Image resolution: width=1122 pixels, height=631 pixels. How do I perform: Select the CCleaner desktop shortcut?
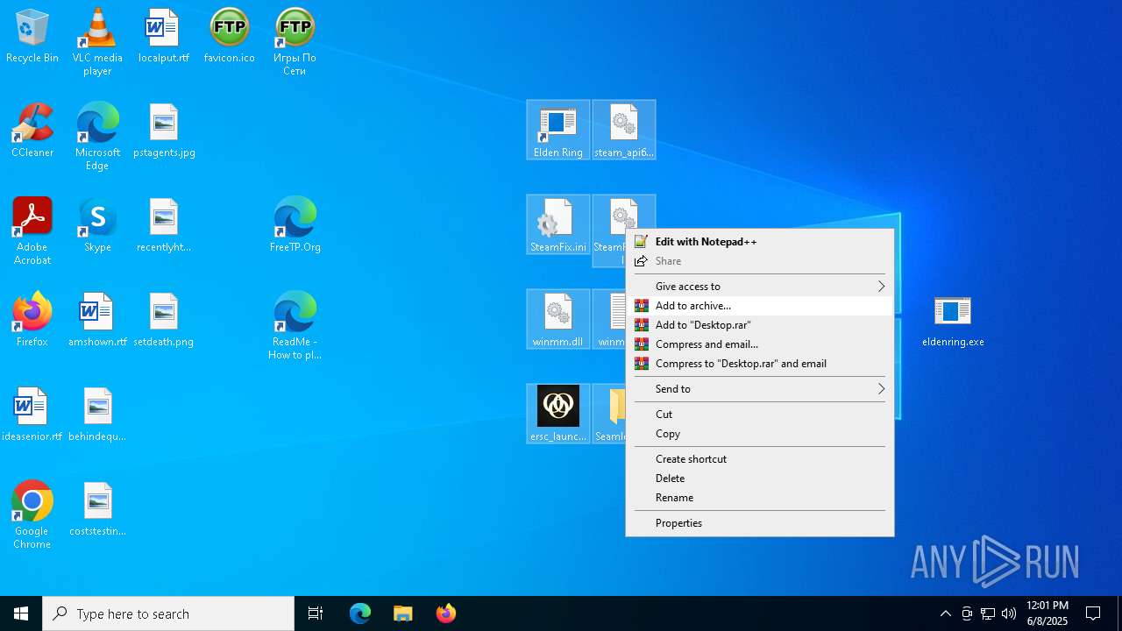[x=32, y=131]
